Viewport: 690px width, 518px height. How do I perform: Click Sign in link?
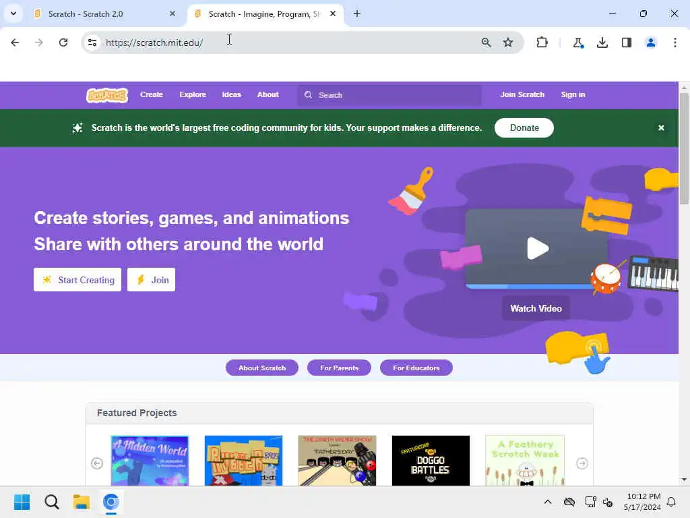[x=573, y=94]
